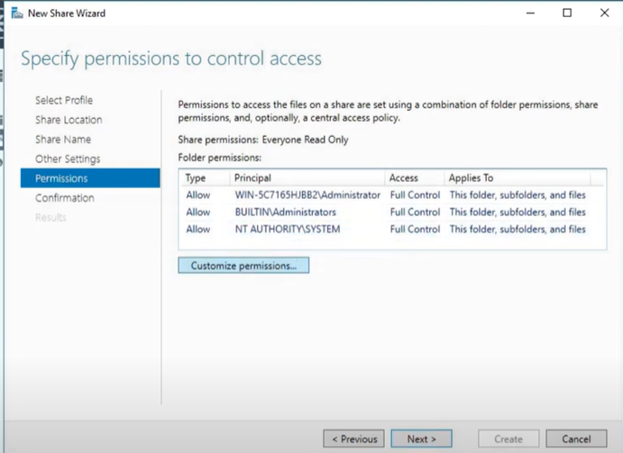Maximize the New Share Wizard window
The height and width of the screenshot is (453, 623).
[x=567, y=14]
